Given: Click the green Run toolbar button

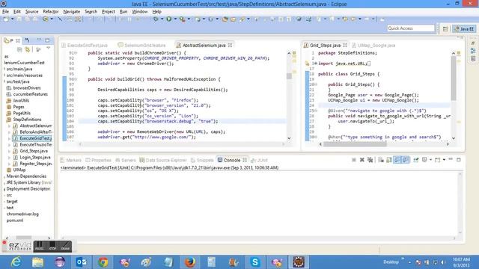Looking at the screenshot, I should click(x=169, y=19).
